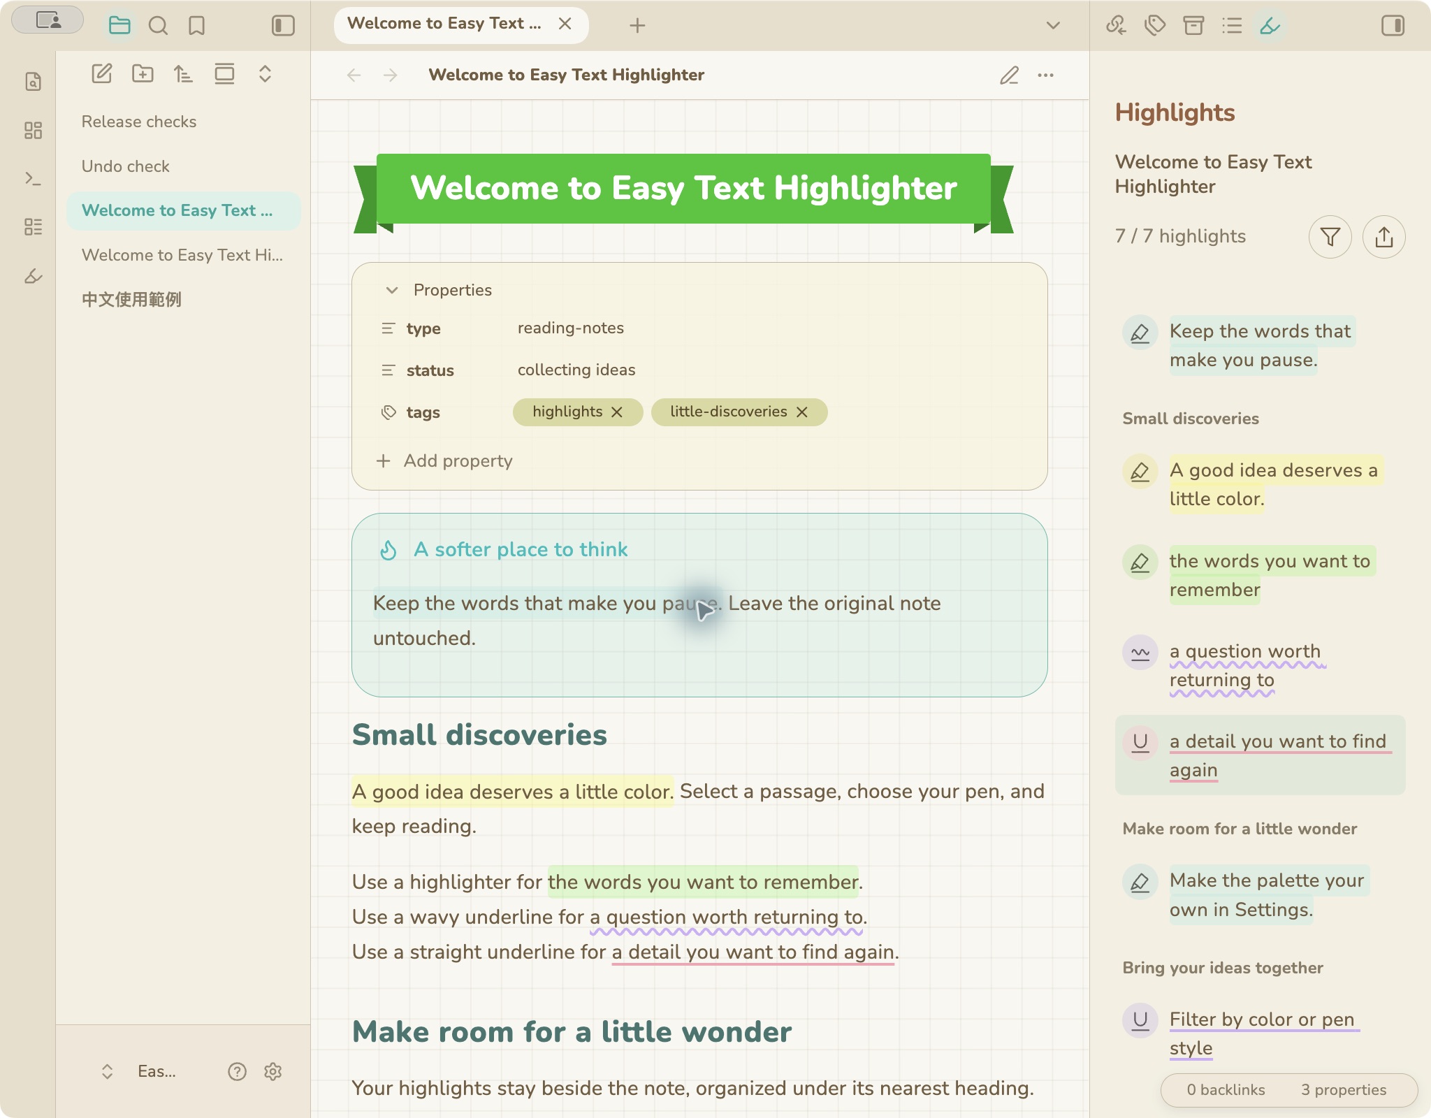The width and height of the screenshot is (1431, 1118).
Task: Create a new note with pencil icon
Action: [102, 73]
